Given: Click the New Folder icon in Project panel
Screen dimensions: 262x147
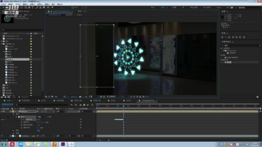Looking at the screenshot, I should point(5,97).
